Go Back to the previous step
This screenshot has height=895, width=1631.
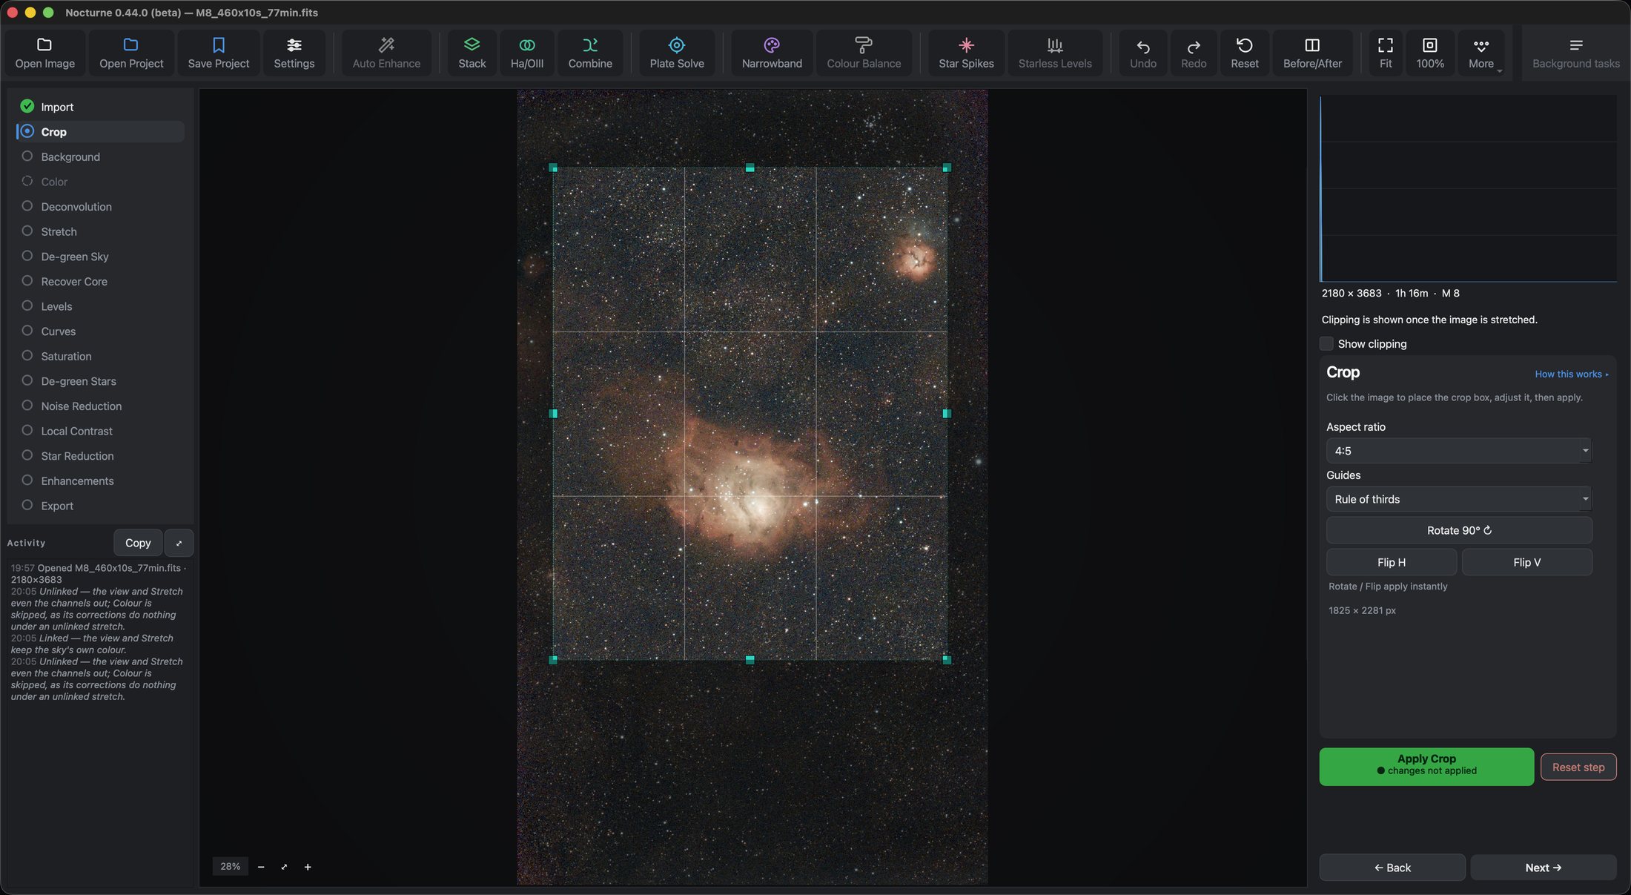click(x=1392, y=868)
